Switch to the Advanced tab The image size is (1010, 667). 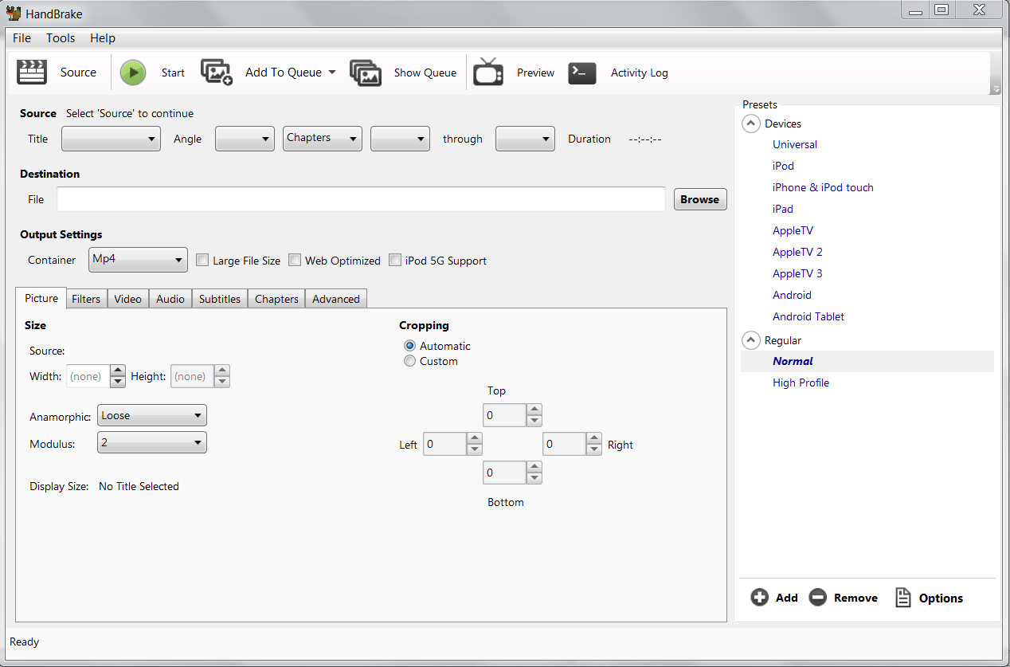(x=336, y=299)
